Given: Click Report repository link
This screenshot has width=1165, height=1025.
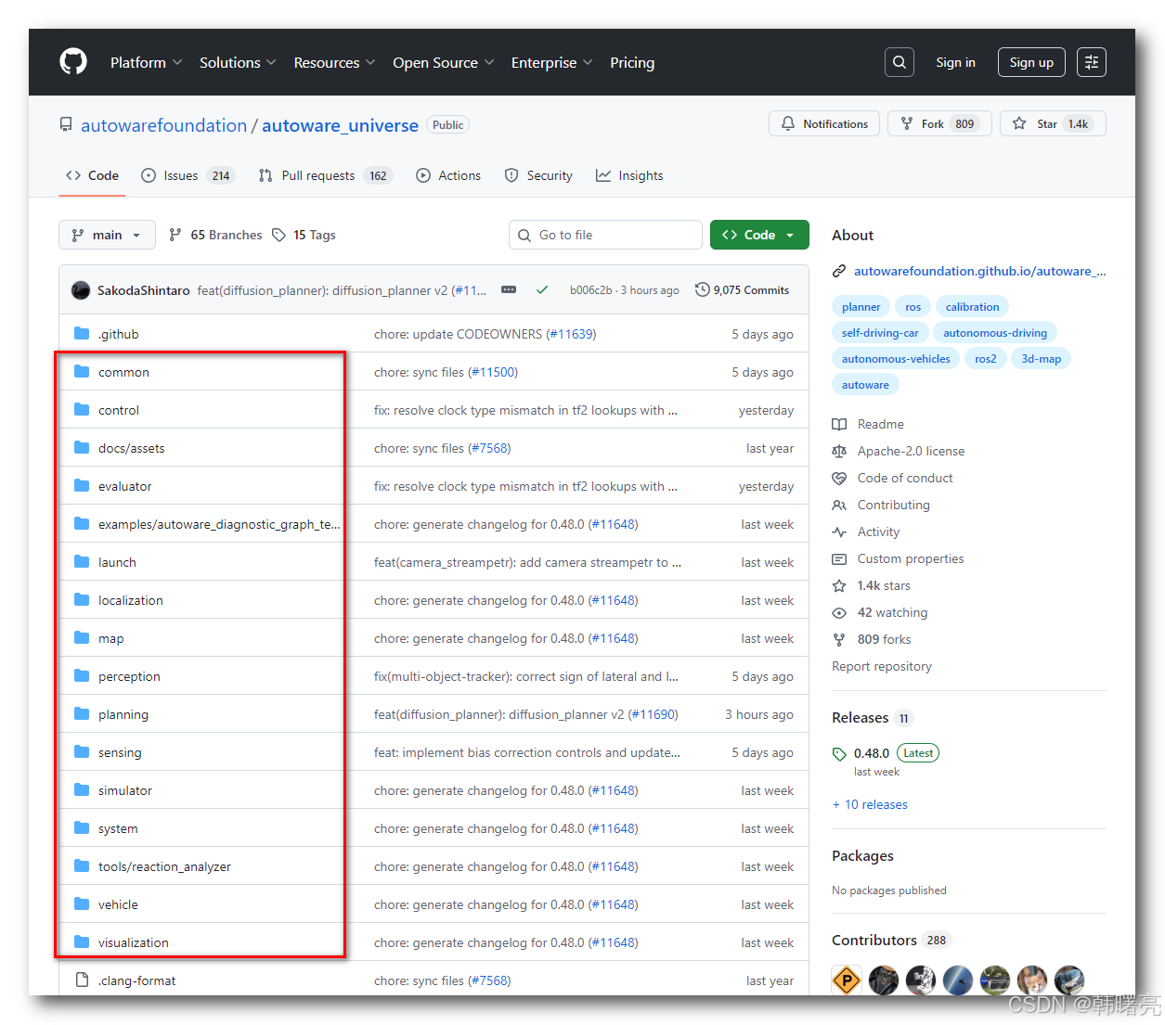Looking at the screenshot, I should pos(882,666).
